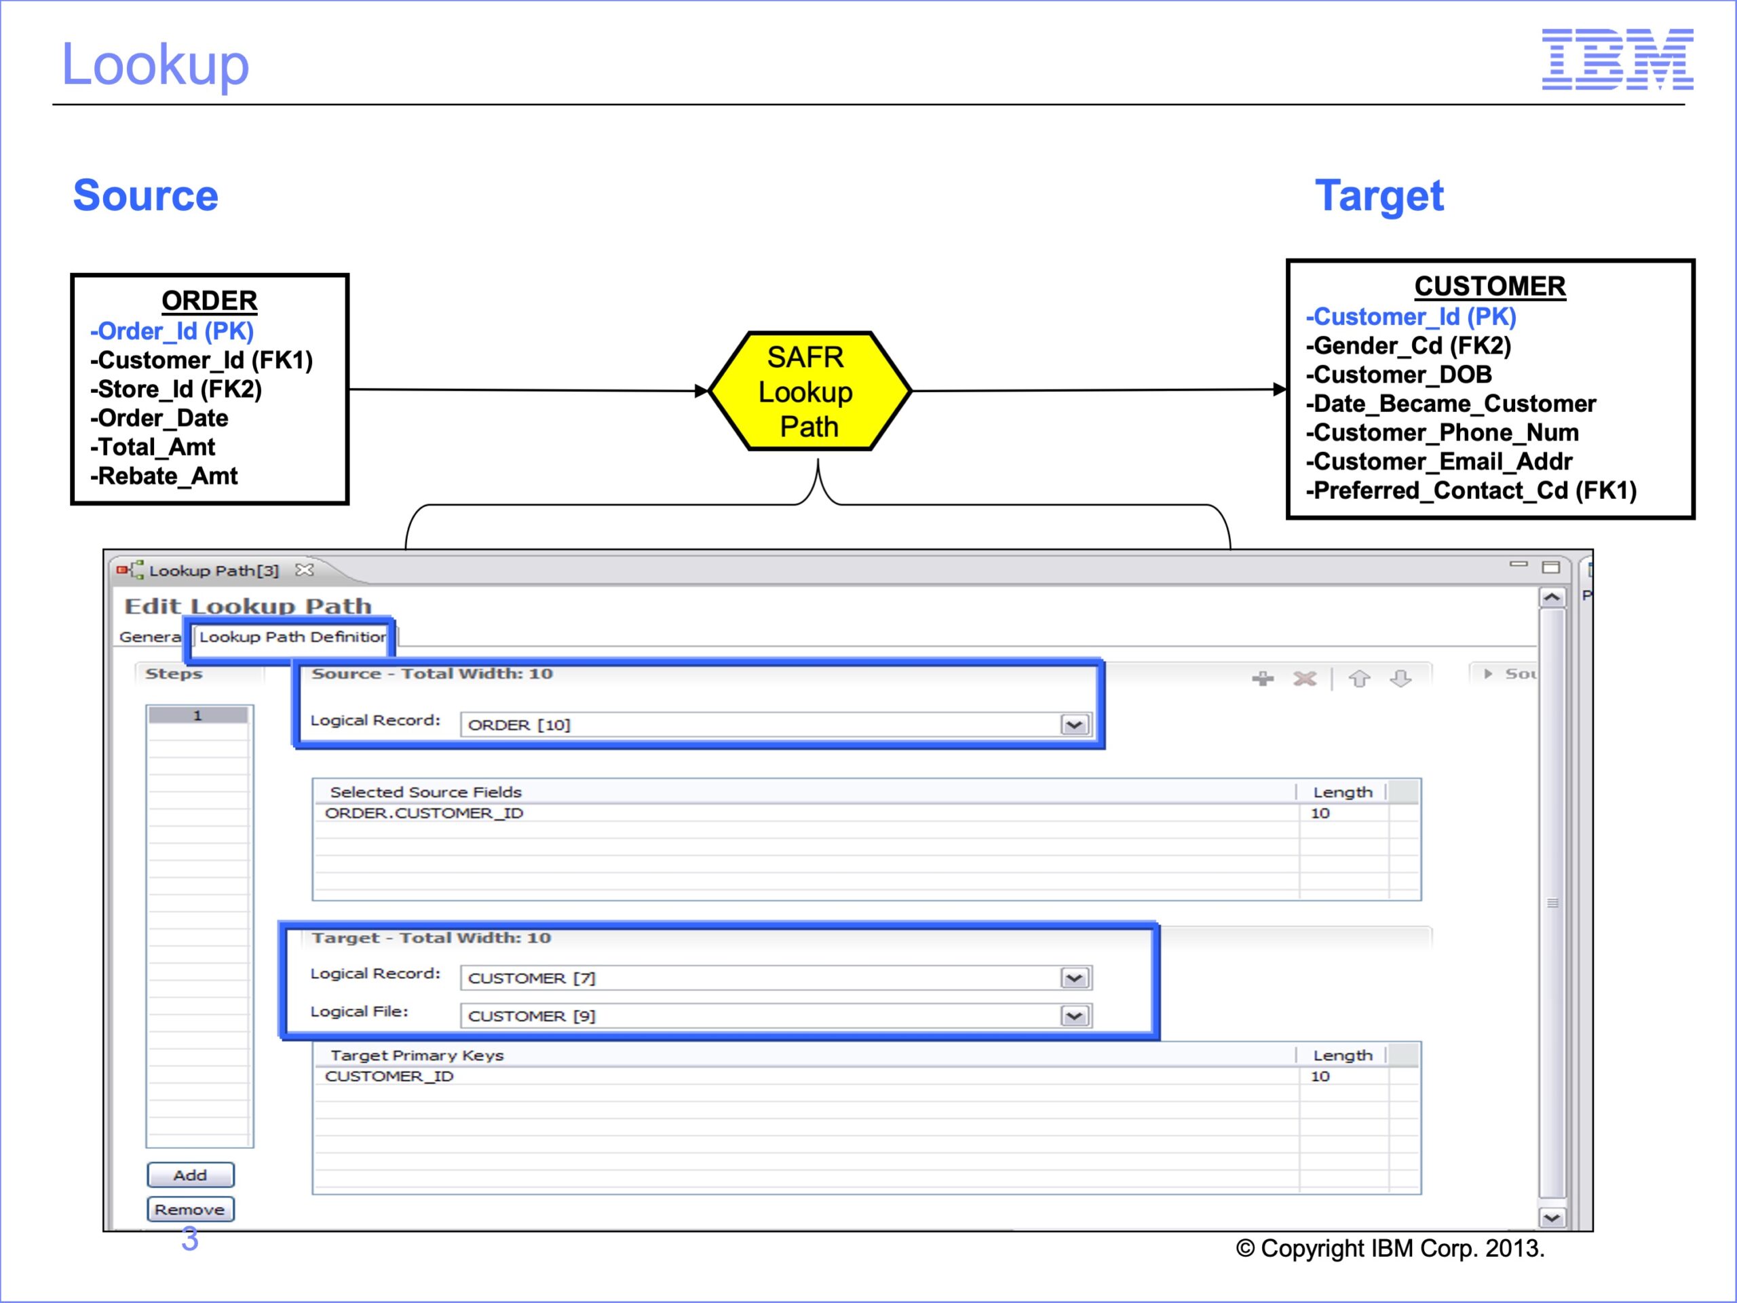Close the Lookup Path[3] editor tab

(305, 569)
